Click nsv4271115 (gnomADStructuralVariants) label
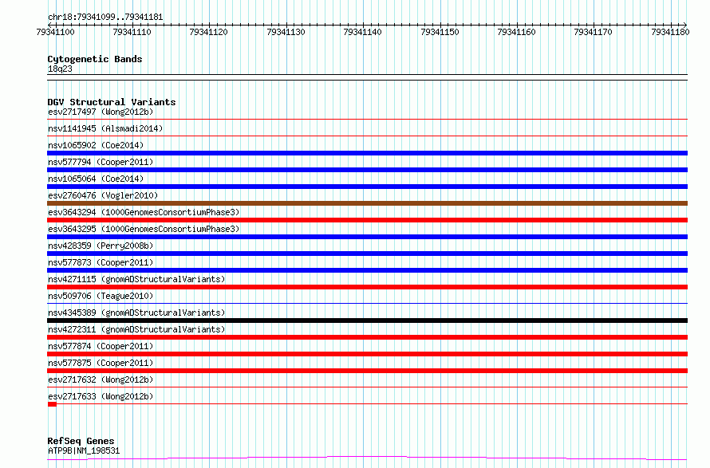 [136, 279]
